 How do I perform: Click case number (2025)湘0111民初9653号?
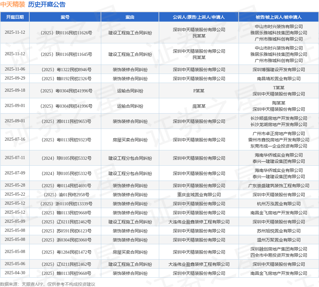click(66, 121)
